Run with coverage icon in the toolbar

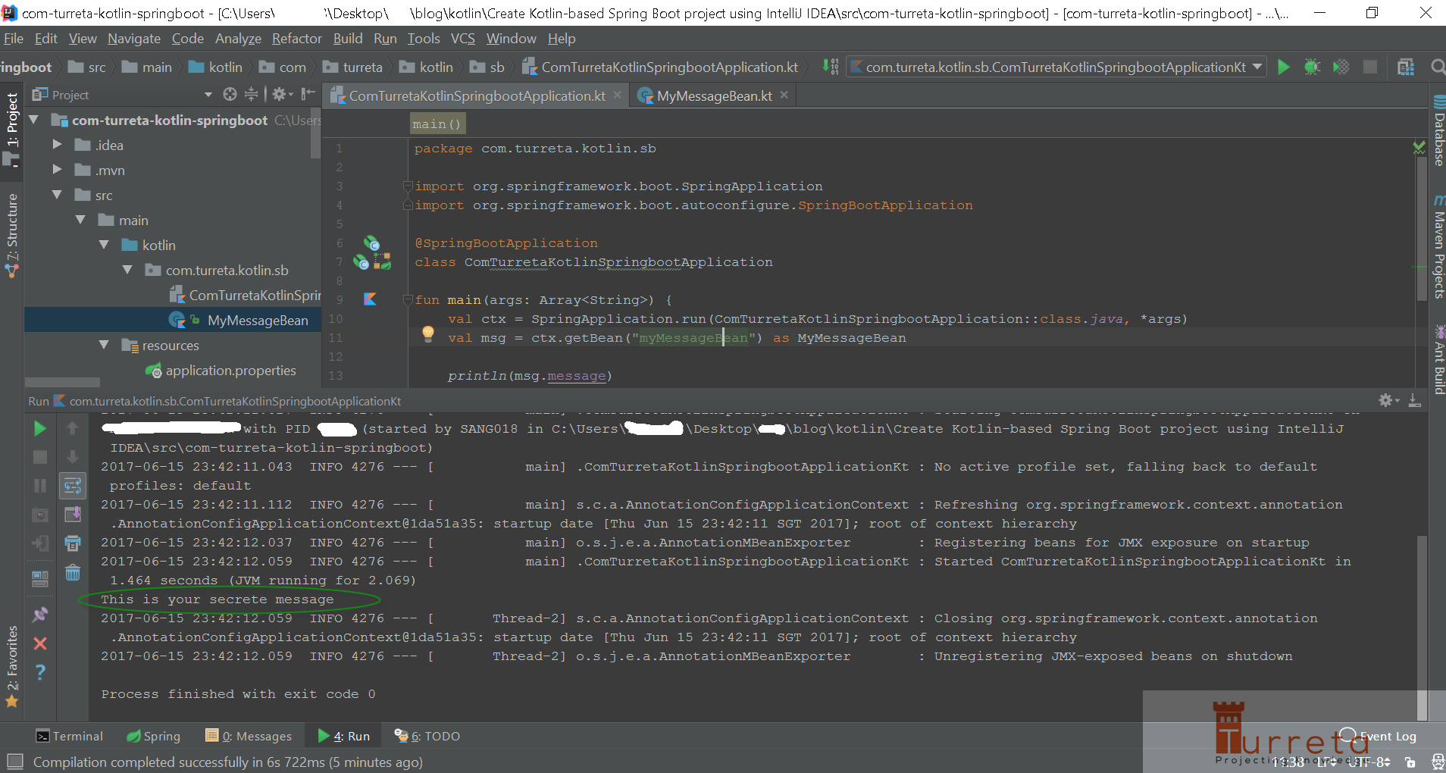[x=1341, y=67]
